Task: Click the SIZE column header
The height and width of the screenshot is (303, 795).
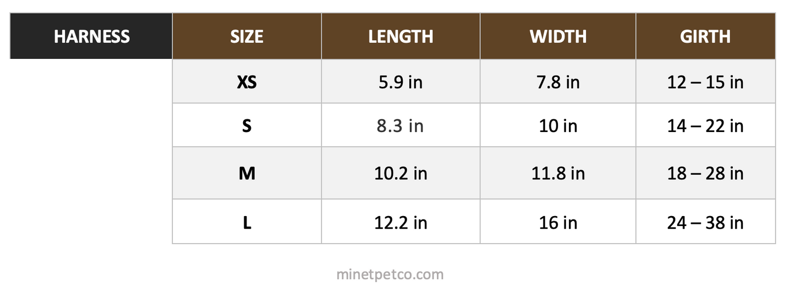Action: [247, 36]
